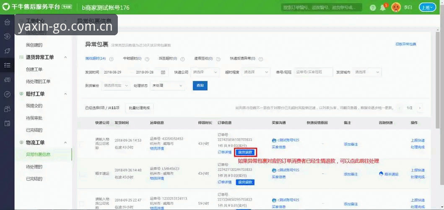This screenshot has height=210, width=444.
Task: Open the 超时程度 dropdown
Action: pos(256,72)
